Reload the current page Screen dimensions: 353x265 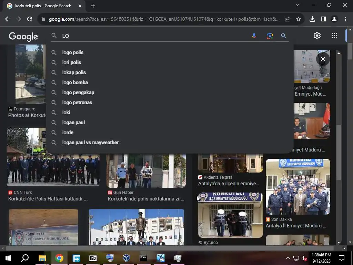(30, 19)
